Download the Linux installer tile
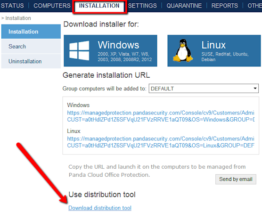 214,50
